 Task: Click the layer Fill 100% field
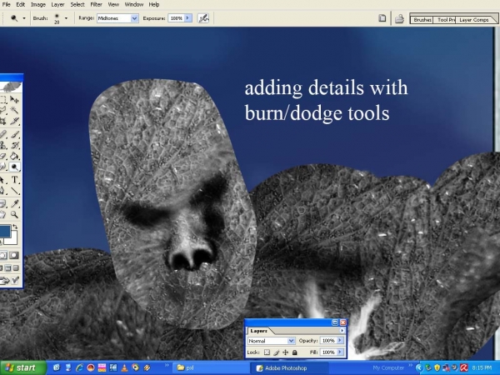(328, 352)
